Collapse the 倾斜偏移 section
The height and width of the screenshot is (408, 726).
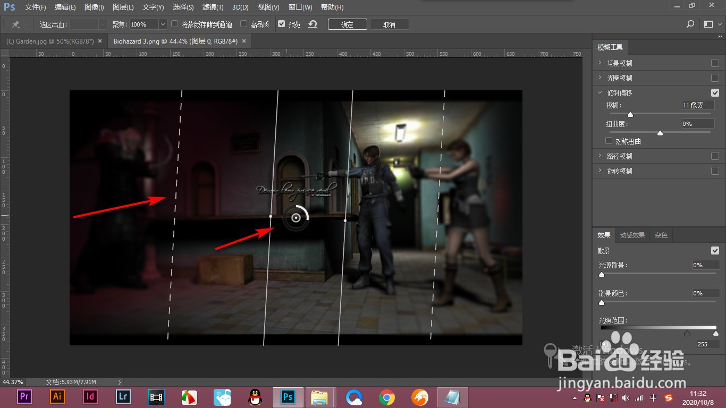pyautogui.click(x=600, y=92)
